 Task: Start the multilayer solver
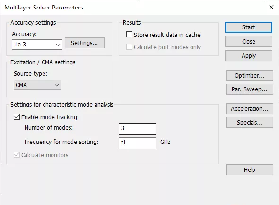[249, 27]
